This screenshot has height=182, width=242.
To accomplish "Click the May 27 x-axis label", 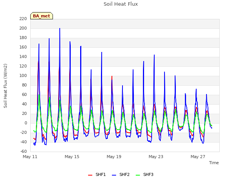I will [x=198, y=157].
